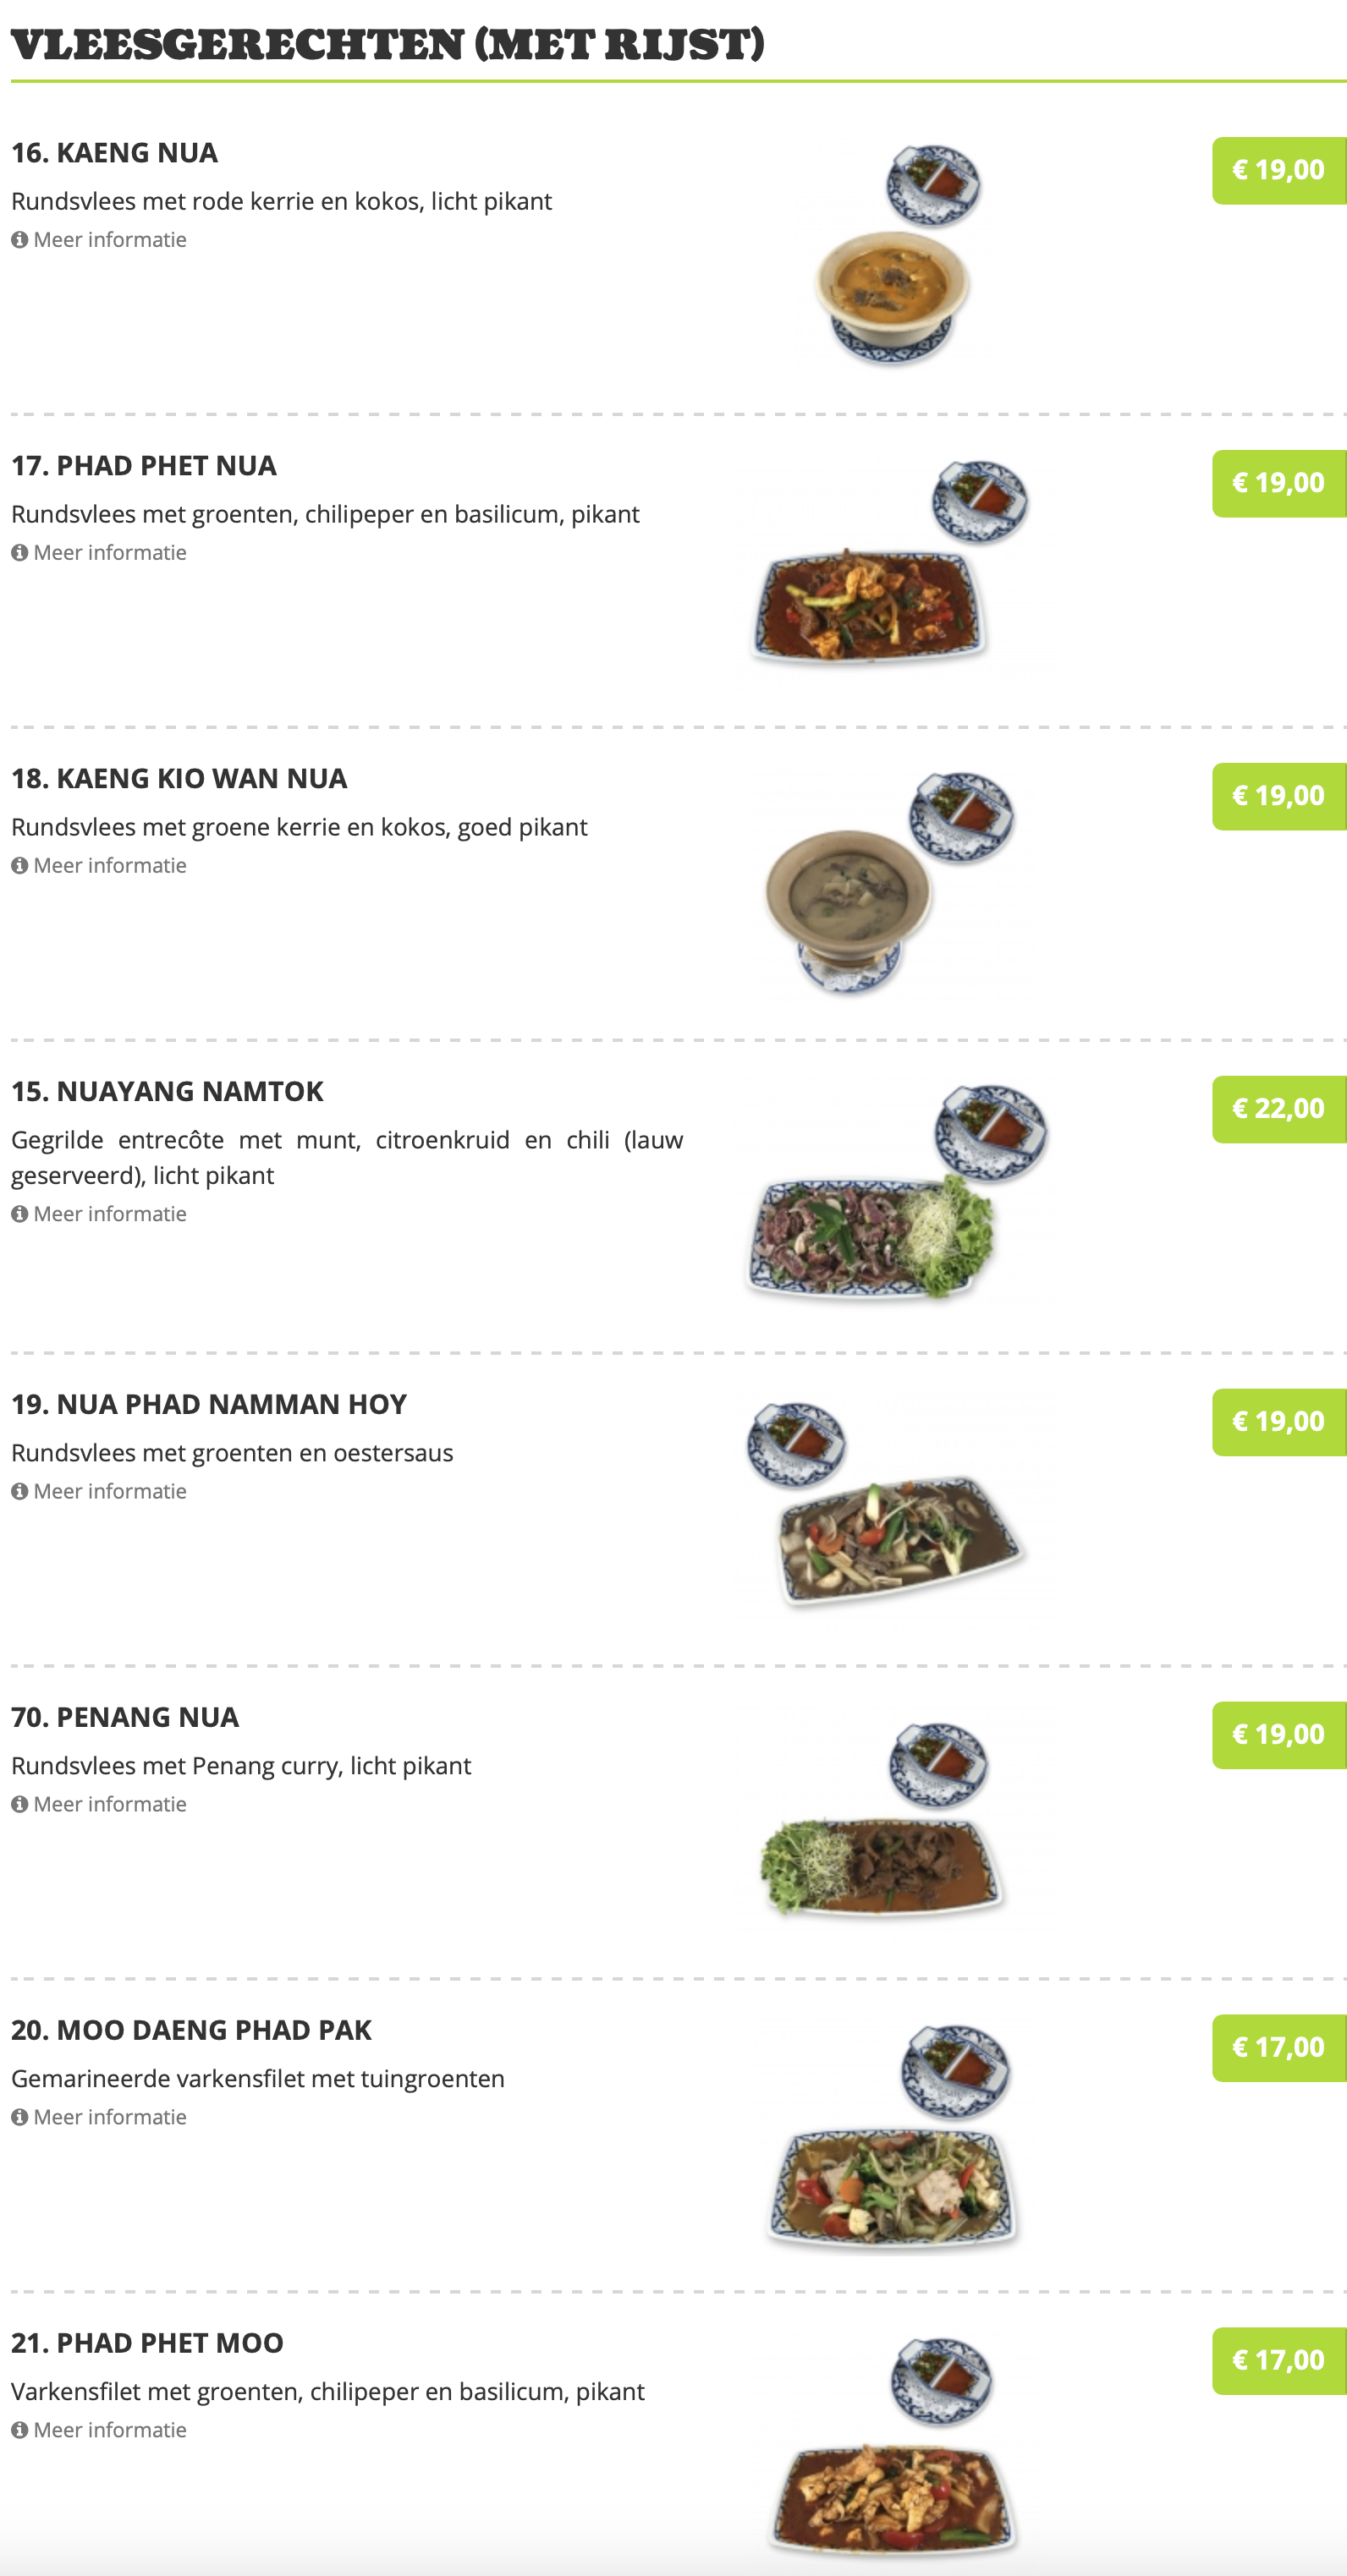1347x2576 pixels.
Task: Click info icon under Kaeng Kio Wan Nua
Action: tap(19, 866)
